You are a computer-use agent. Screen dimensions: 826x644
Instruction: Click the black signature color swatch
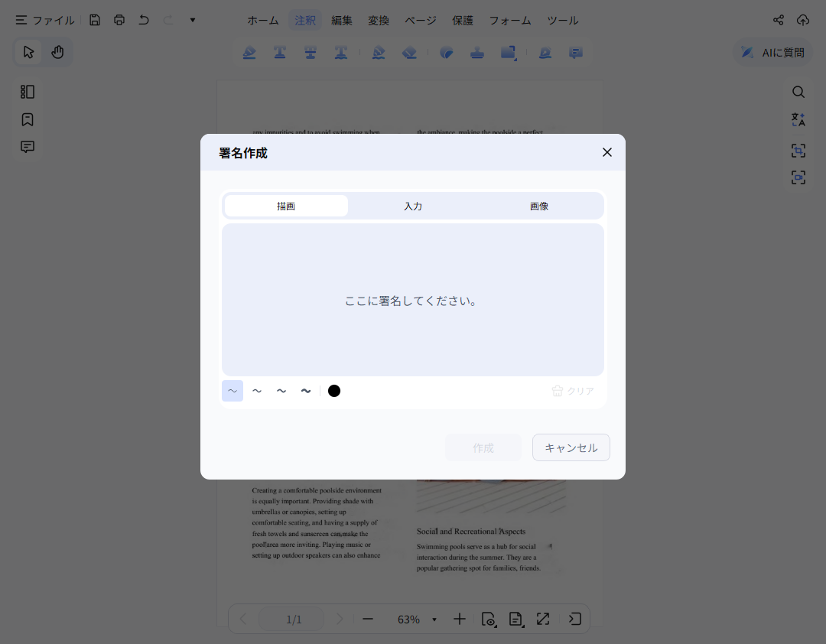(x=333, y=391)
